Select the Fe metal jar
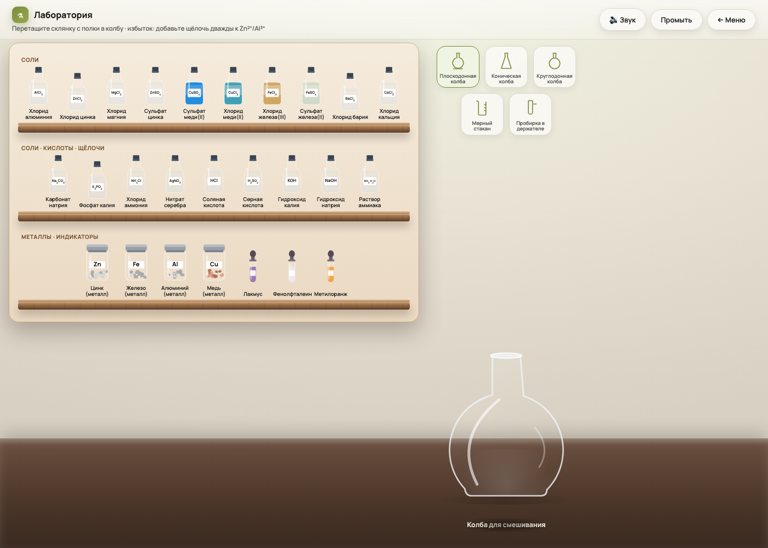 (136, 263)
